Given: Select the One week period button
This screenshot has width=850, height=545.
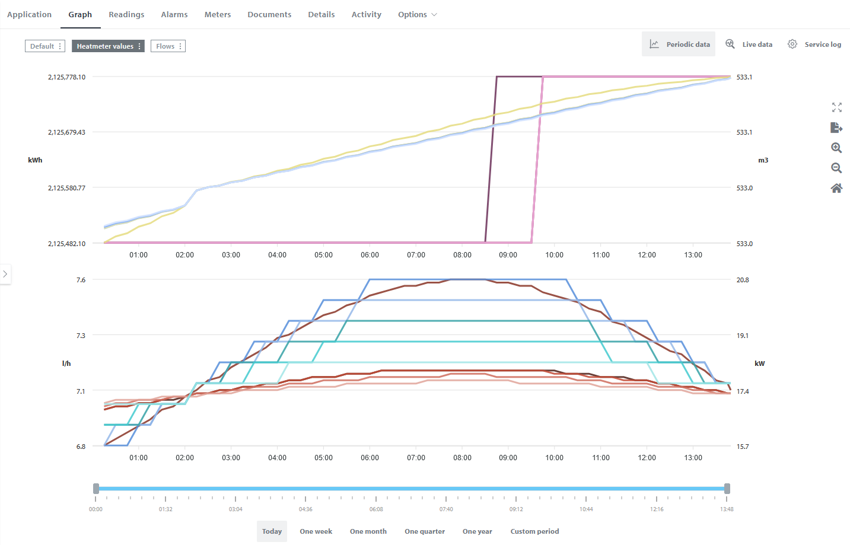Looking at the screenshot, I should tap(316, 531).
